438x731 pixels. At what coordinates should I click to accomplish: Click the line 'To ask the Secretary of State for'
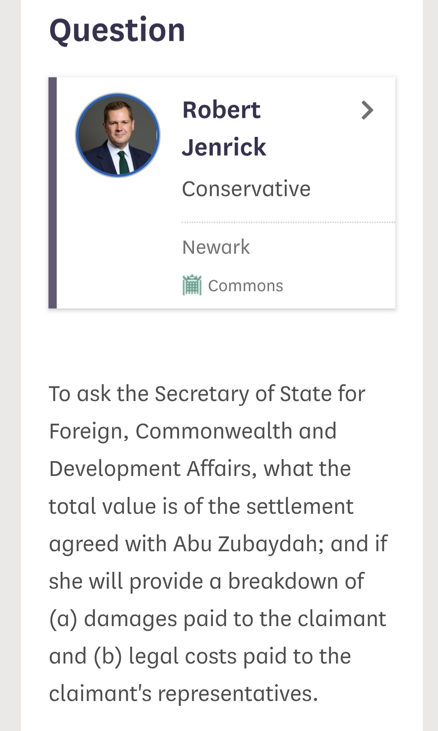[x=207, y=394]
